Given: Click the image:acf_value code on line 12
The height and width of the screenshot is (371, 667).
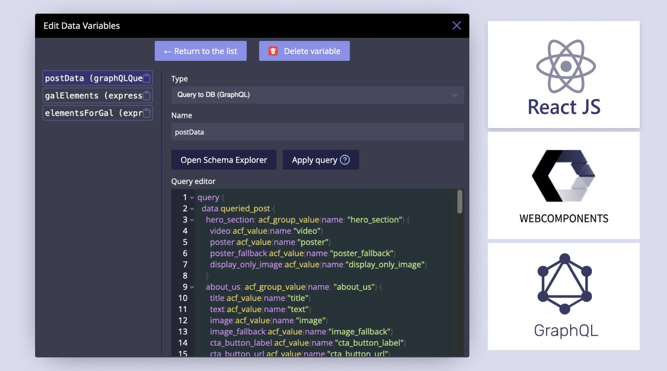Looking at the screenshot, I should coord(269,320).
